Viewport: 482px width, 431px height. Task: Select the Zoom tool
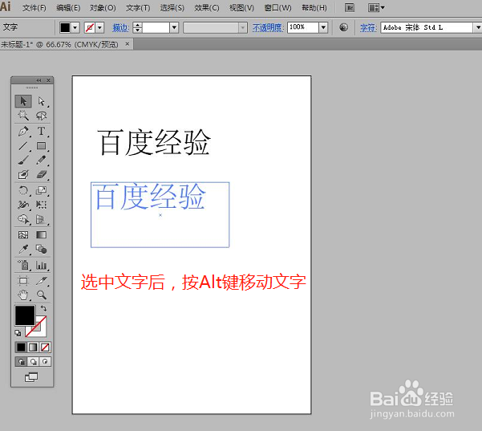(x=41, y=295)
